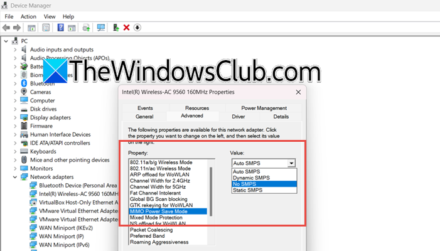Click the Help question mark toolbar icon

tap(60, 28)
